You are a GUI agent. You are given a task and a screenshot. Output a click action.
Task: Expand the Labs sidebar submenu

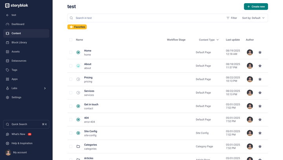tap(45, 88)
